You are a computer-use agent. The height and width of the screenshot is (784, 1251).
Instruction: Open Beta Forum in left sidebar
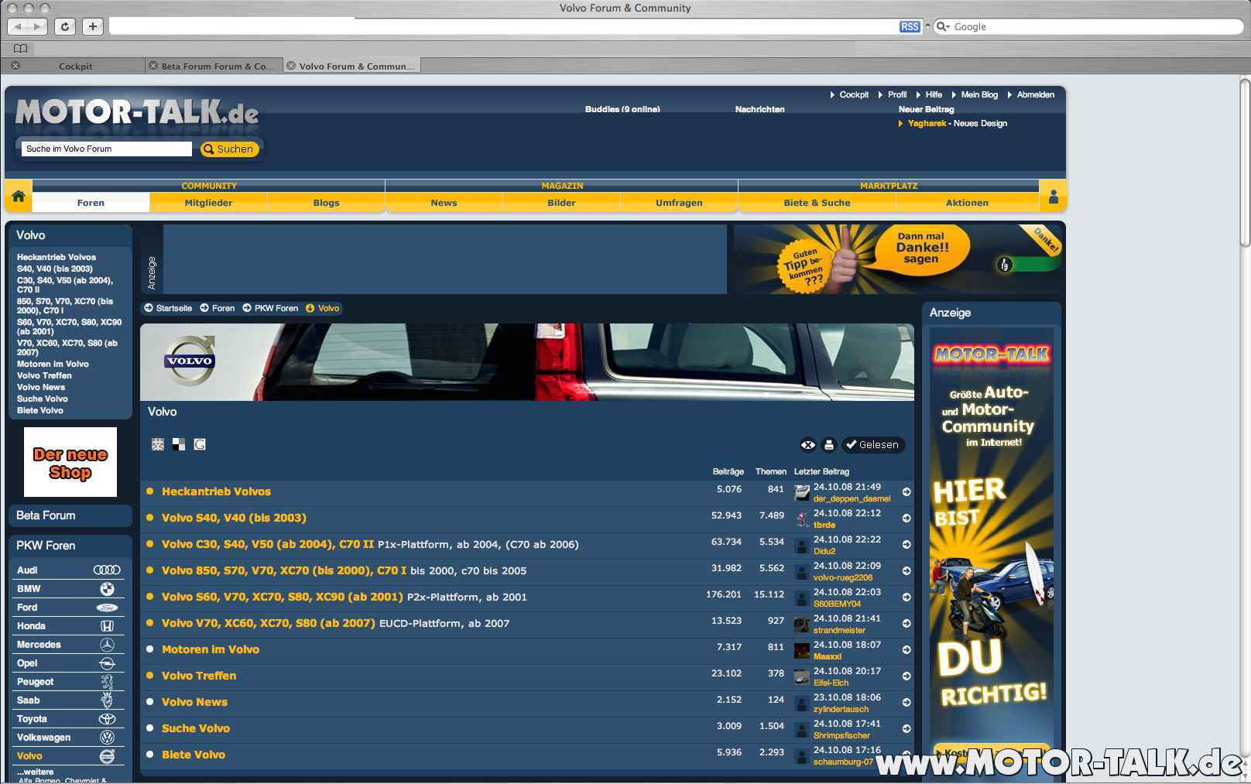click(x=46, y=515)
